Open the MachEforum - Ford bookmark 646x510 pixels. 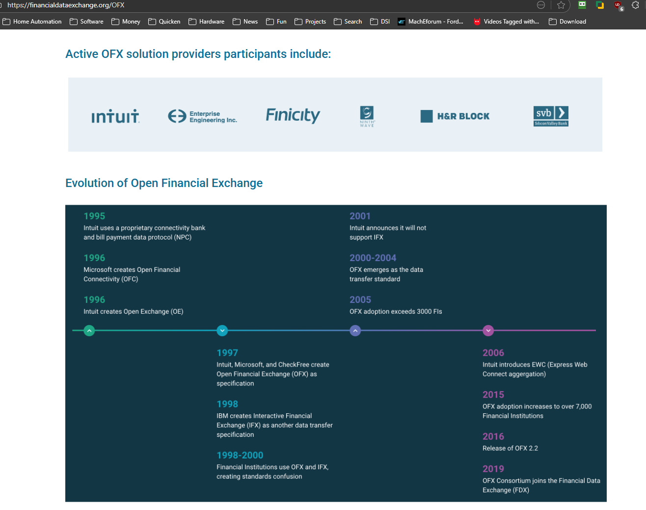431,22
